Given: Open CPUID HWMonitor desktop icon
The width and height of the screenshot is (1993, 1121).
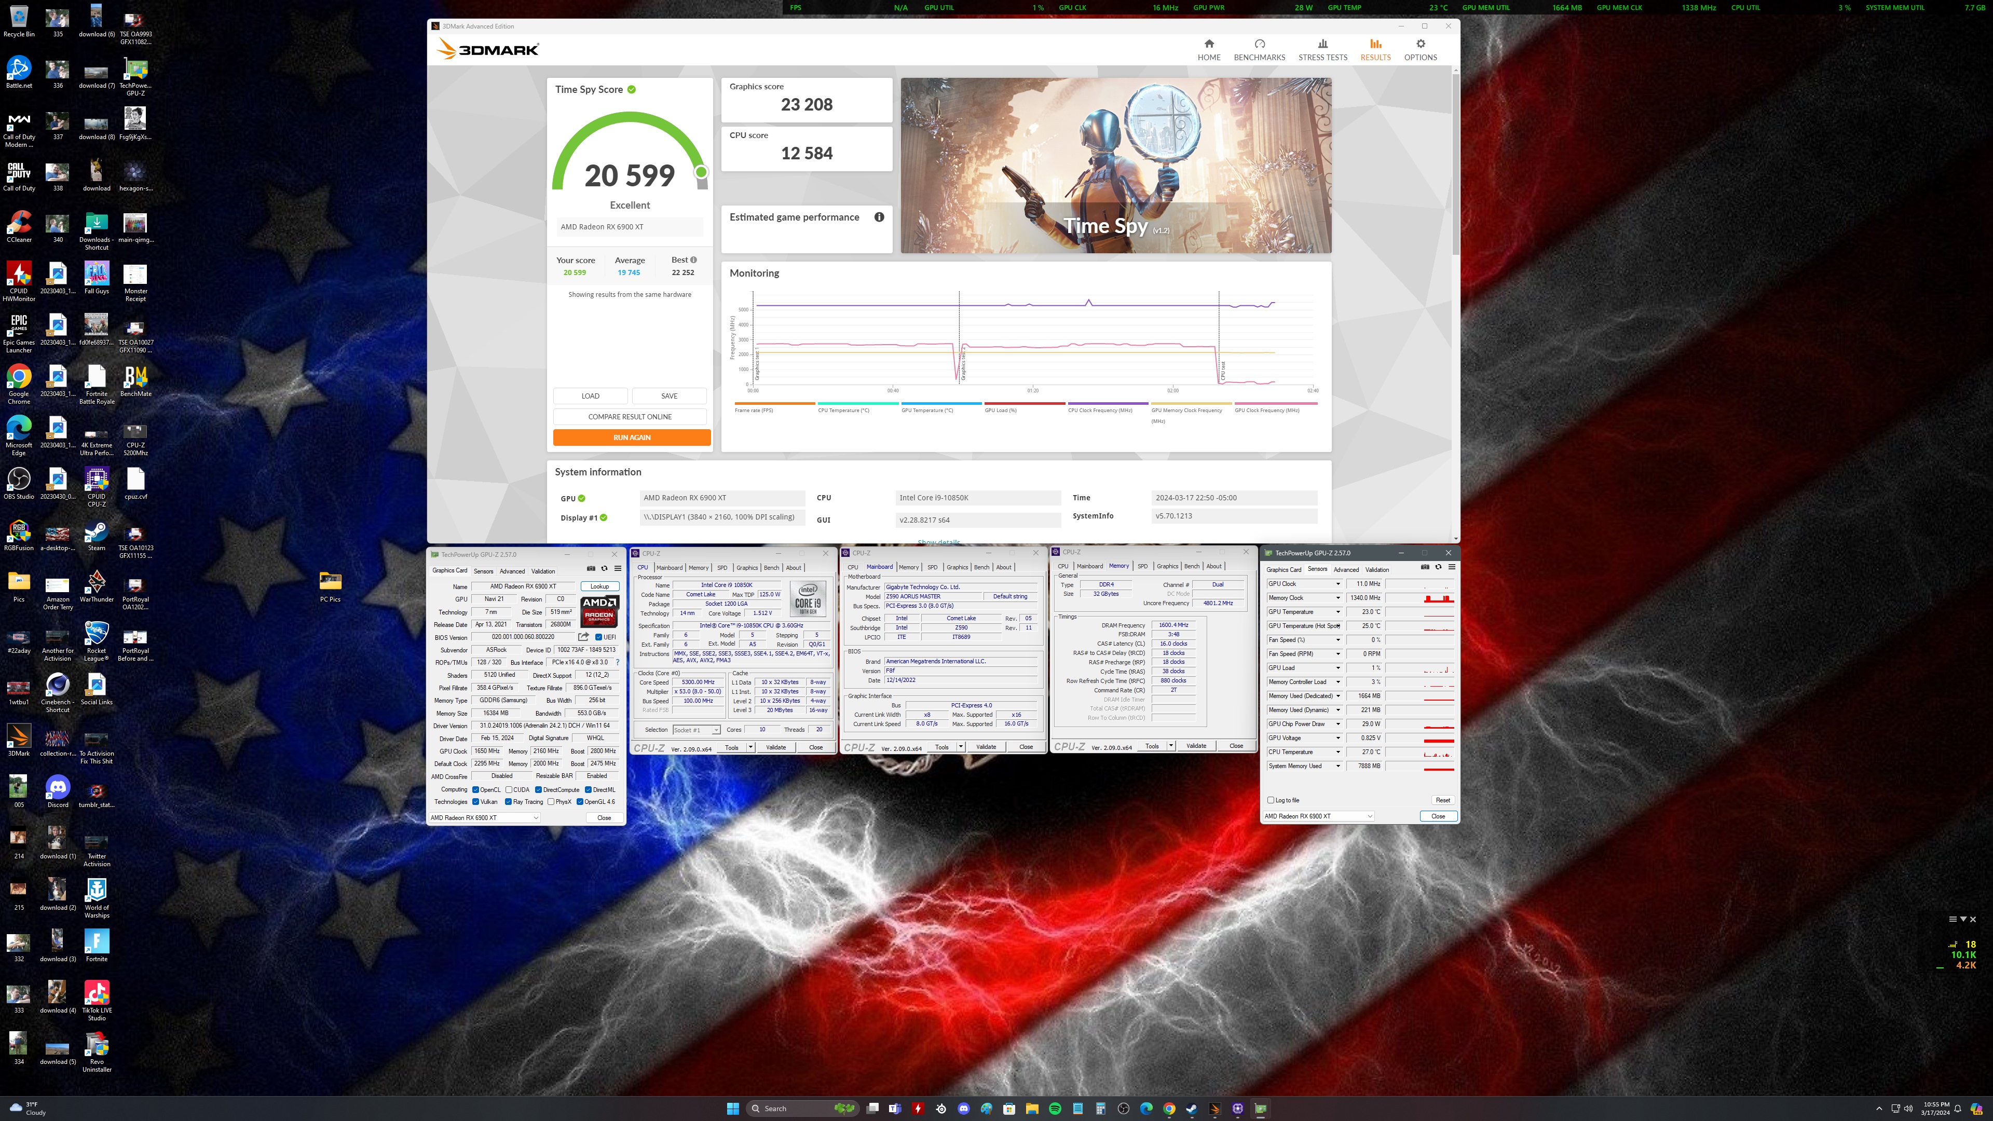Looking at the screenshot, I should pyautogui.click(x=19, y=282).
